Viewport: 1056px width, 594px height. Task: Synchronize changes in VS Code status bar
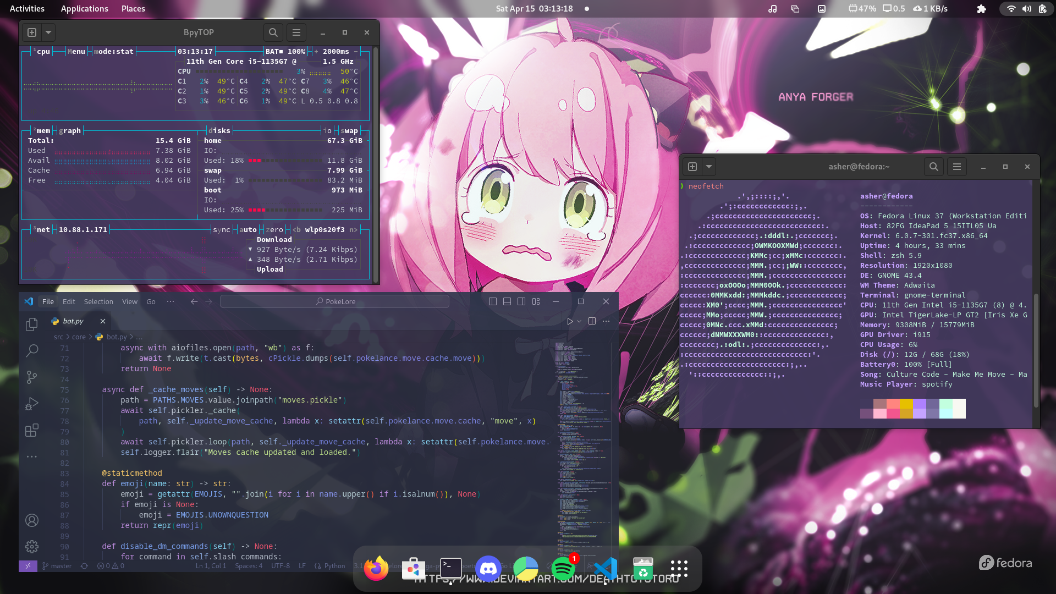click(x=84, y=566)
